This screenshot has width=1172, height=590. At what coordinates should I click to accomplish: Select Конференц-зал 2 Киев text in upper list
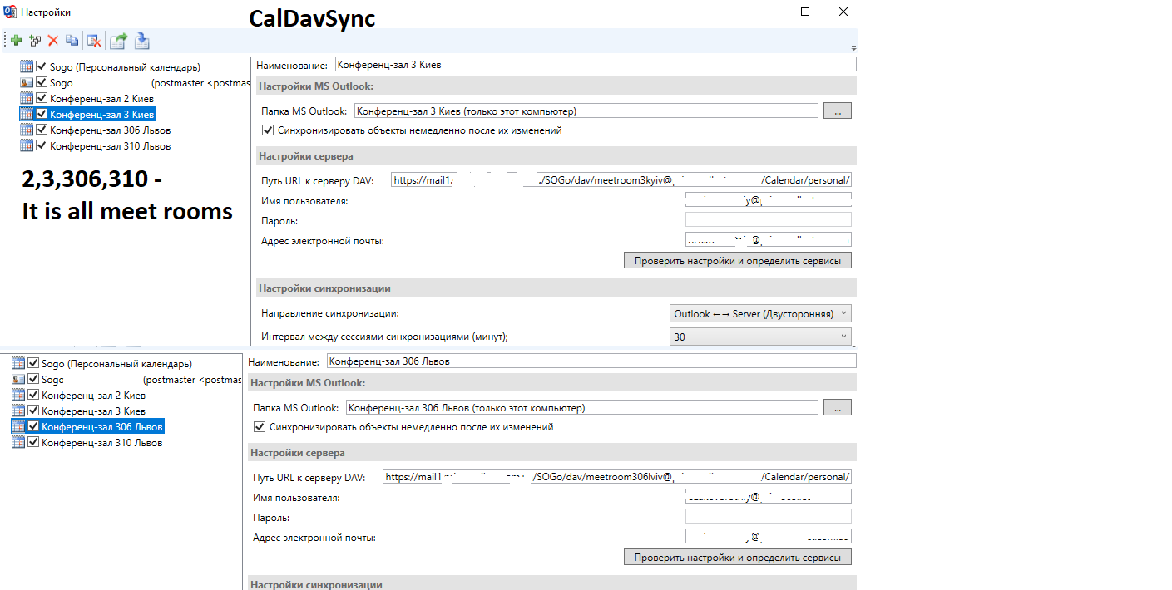[101, 98]
